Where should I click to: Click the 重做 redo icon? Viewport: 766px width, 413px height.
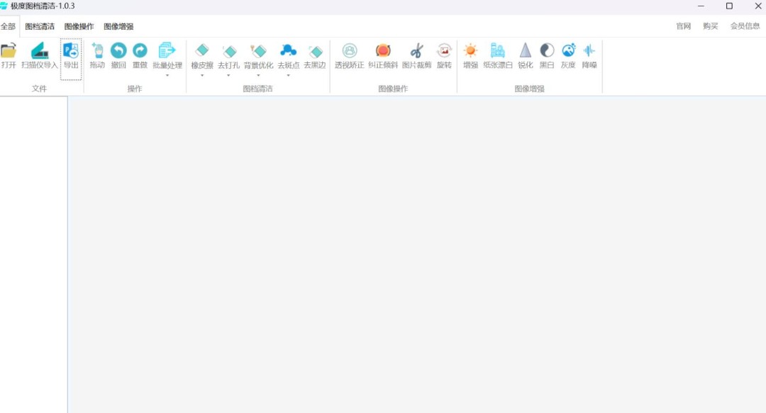point(140,51)
